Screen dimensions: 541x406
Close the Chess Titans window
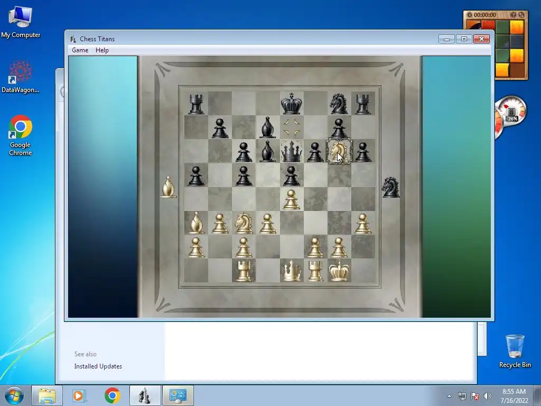pos(481,39)
